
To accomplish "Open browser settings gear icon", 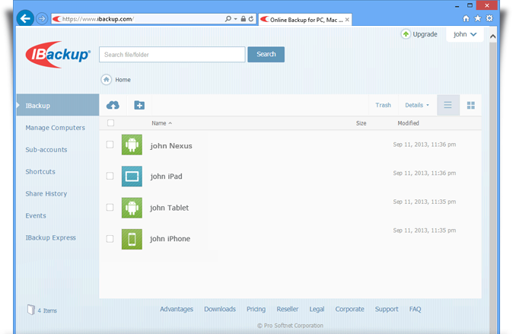I will [x=489, y=18].
